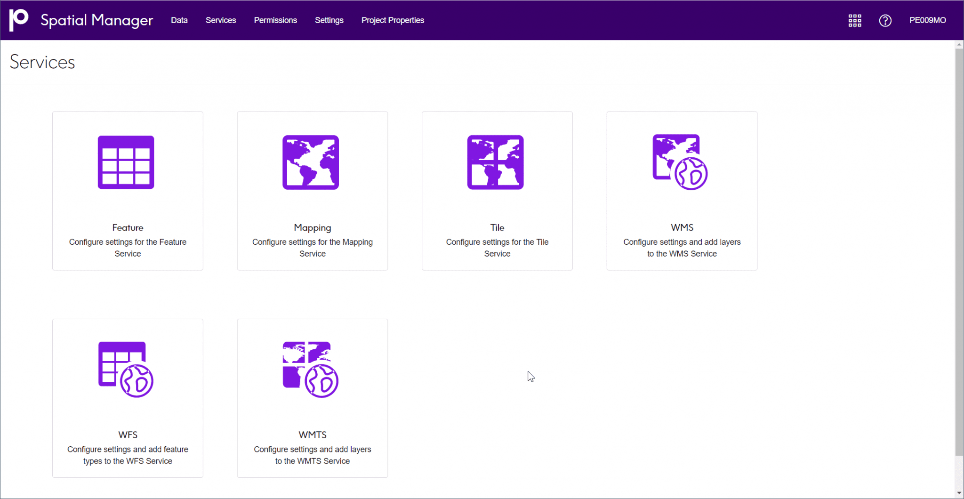Click the WMTS service tiled-globe icon

tap(311, 370)
